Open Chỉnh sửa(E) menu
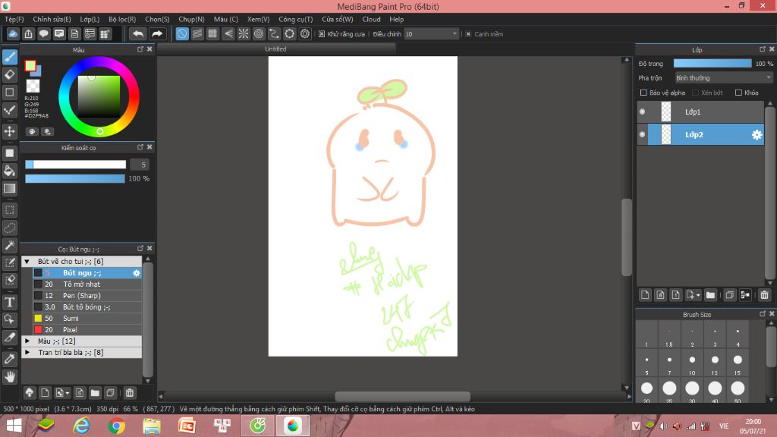777x437 pixels. [x=52, y=19]
